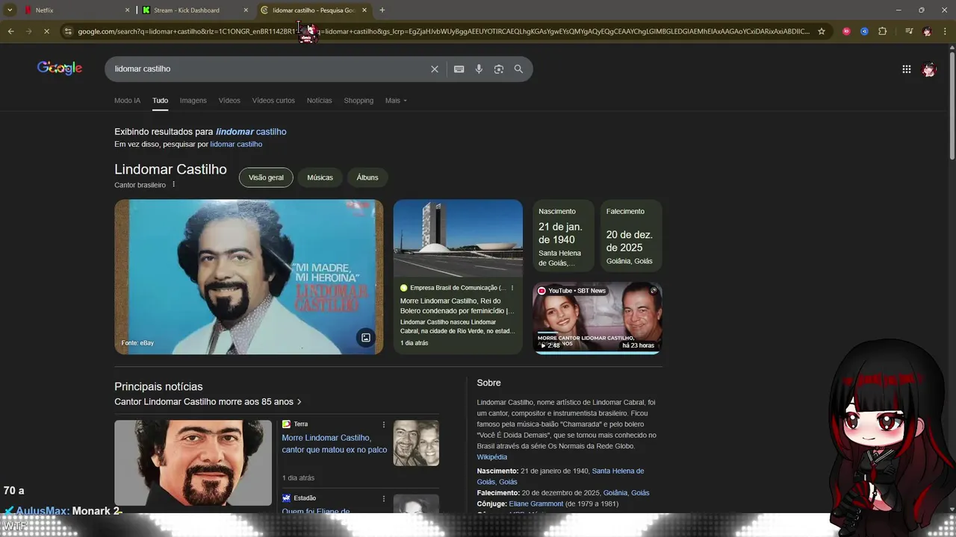Clear the search box text
The image size is (956, 537).
(x=435, y=69)
